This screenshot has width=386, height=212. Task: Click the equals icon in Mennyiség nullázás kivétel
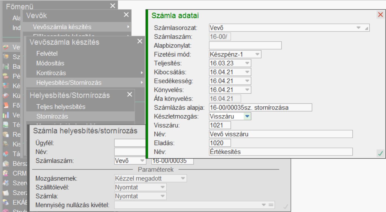click(x=270, y=205)
